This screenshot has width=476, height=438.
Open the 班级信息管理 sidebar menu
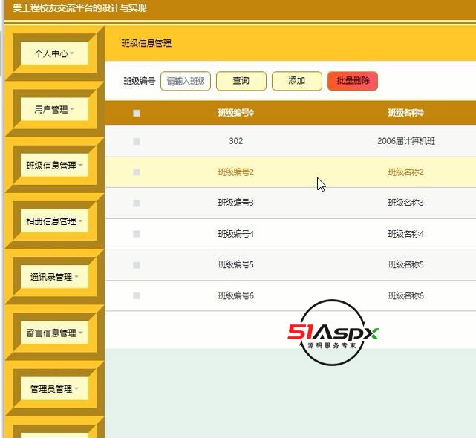click(55, 165)
